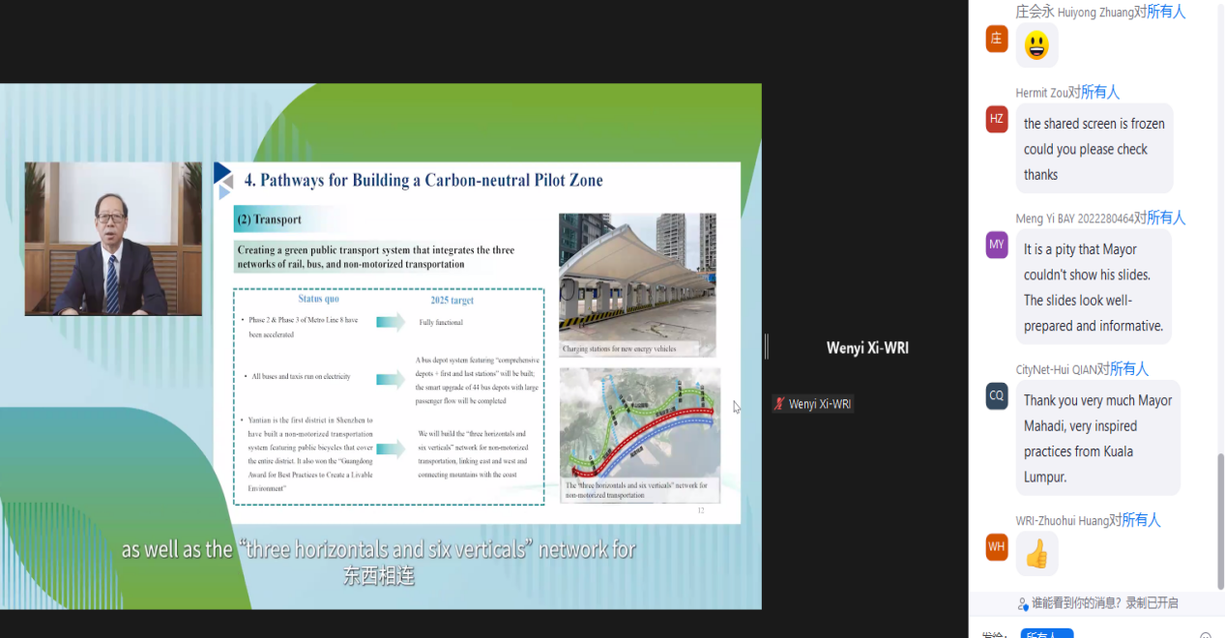1225x638 pixels.
Task: Click the 'Creating a green public transport system' text
Action: (x=376, y=256)
